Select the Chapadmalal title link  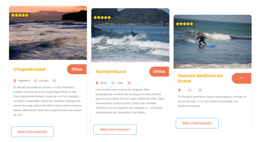point(29,69)
